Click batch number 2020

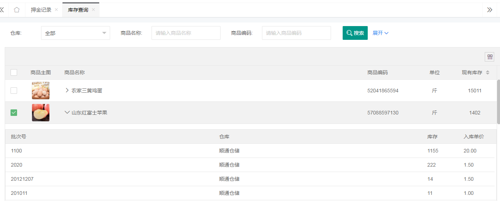[16, 165]
